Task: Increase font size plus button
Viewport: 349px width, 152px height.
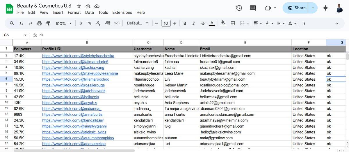Action: (174, 23)
